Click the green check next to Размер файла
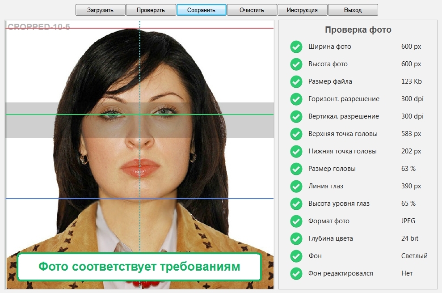 [x=296, y=81]
